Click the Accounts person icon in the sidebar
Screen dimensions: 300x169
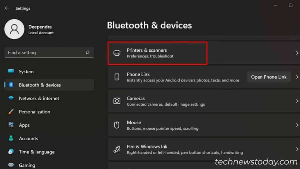[11, 138]
